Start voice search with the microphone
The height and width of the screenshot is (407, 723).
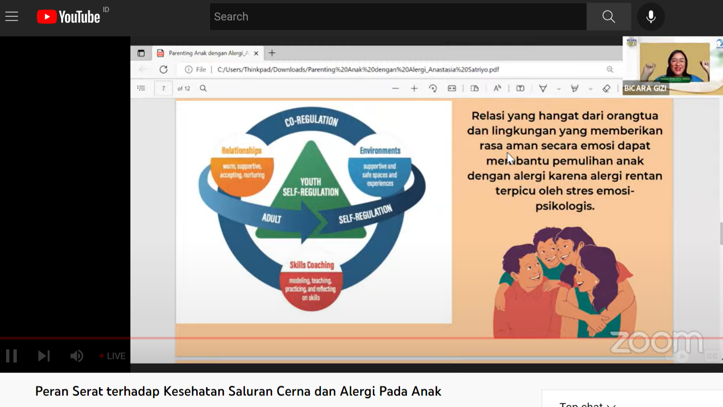click(651, 17)
